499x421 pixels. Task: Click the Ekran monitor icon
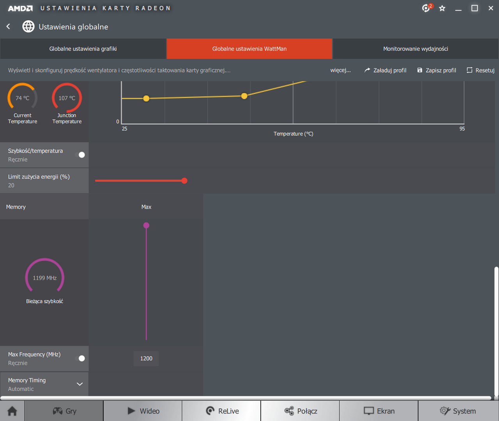369,411
